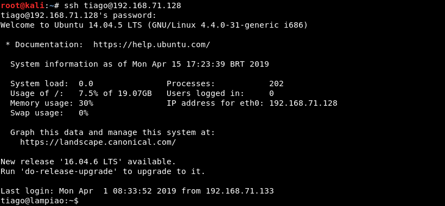The image size is (445, 206).
Task: Click the root@kali prompt text
Action: 22,5
